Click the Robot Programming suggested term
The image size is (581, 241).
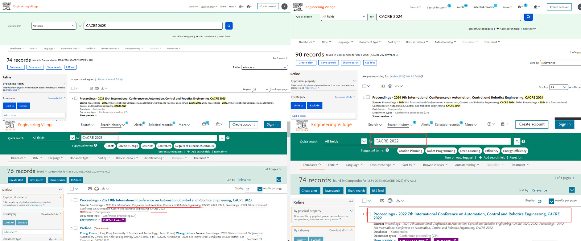(x=441, y=151)
